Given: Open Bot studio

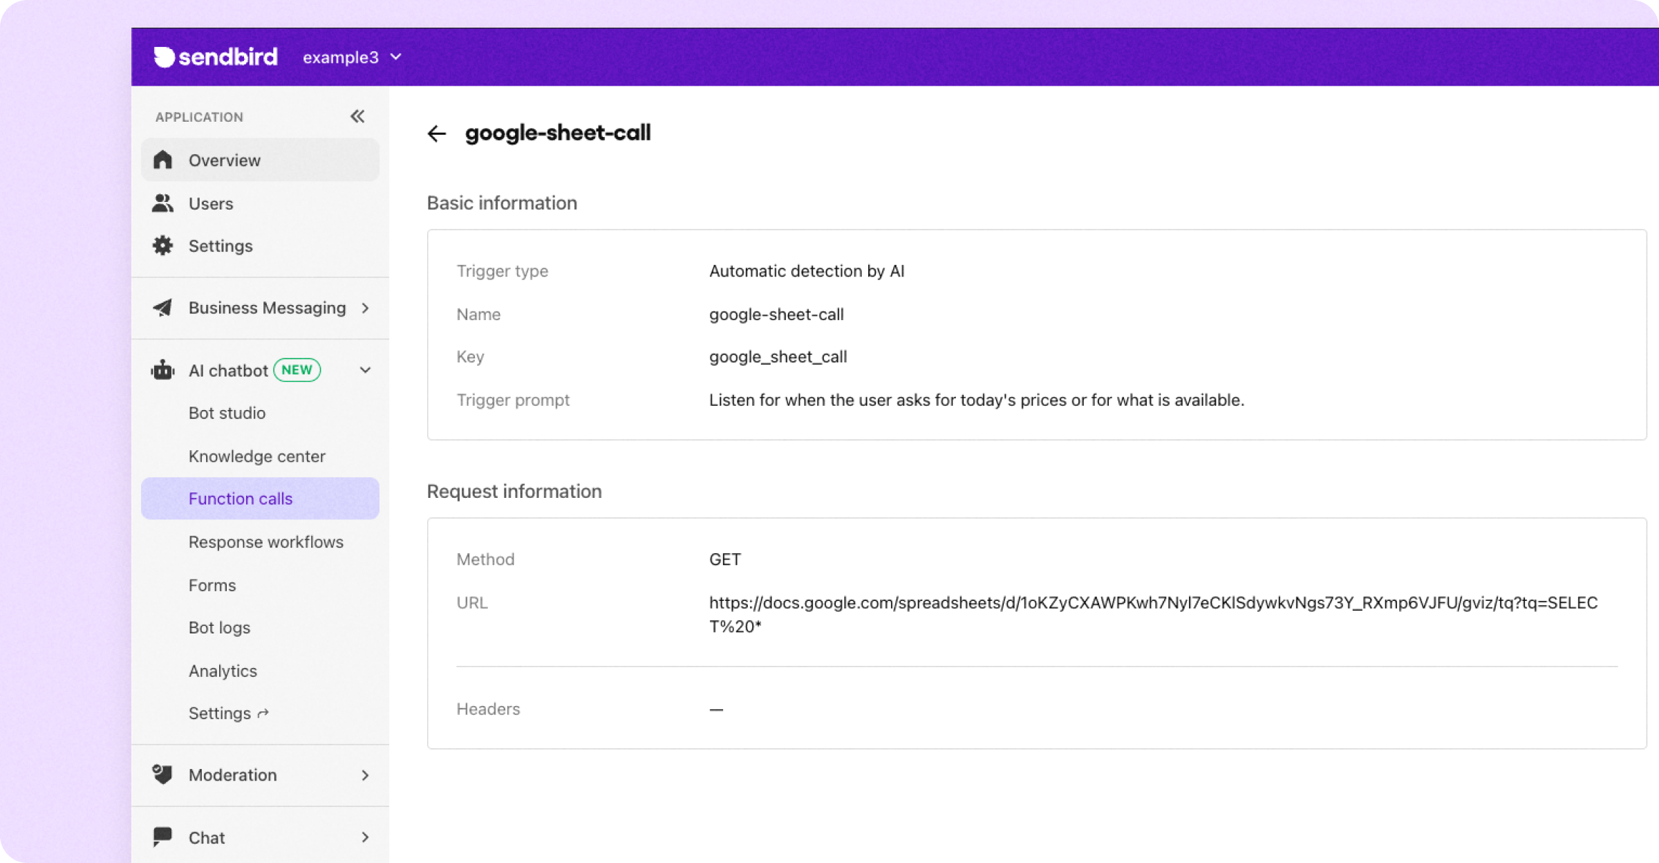Looking at the screenshot, I should (x=227, y=413).
